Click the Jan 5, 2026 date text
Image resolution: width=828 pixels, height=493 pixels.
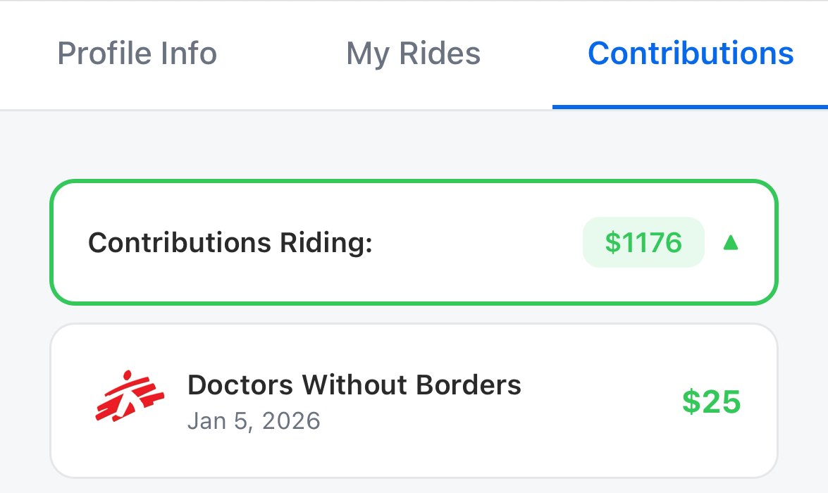(x=254, y=421)
